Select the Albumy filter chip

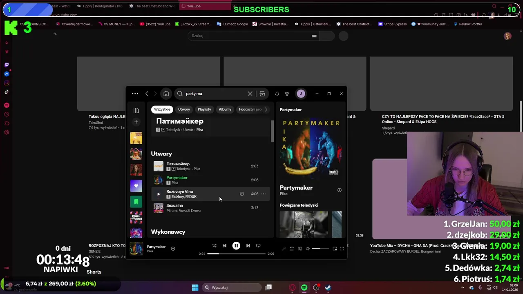point(225,109)
